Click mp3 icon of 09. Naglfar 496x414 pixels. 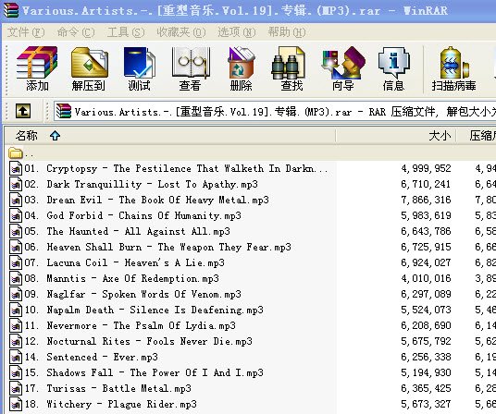click(16, 294)
